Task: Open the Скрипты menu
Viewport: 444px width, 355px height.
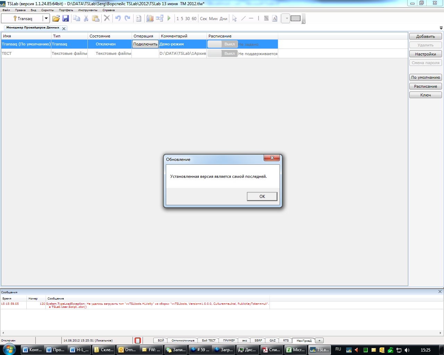Action: (48, 10)
